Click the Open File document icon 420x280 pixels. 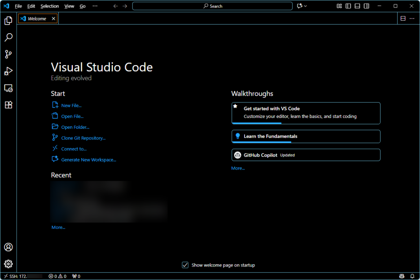[x=55, y=115]
